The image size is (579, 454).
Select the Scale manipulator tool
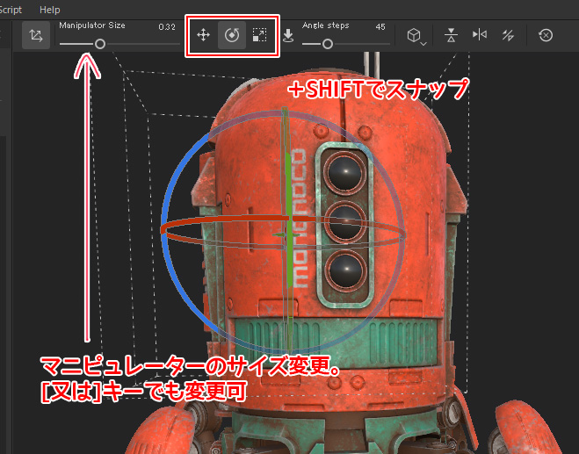259,35
